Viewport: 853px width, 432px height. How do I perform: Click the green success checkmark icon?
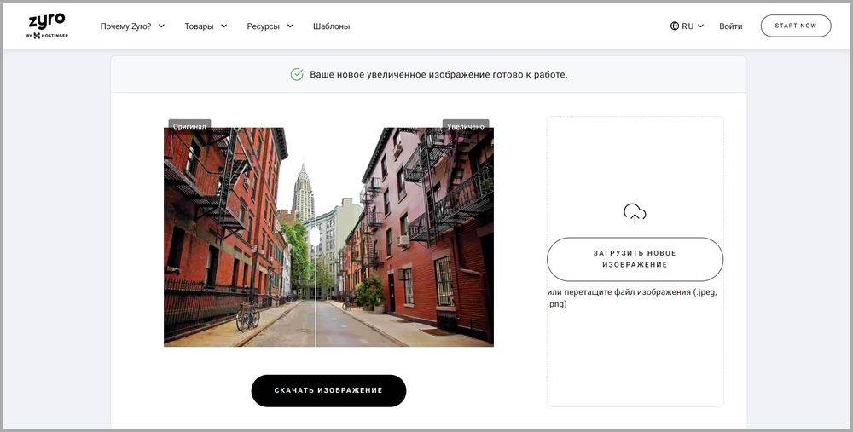(x=297, y=75)
